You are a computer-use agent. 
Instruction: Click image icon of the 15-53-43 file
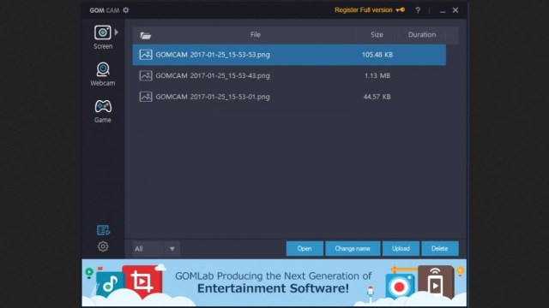(145, 75)
